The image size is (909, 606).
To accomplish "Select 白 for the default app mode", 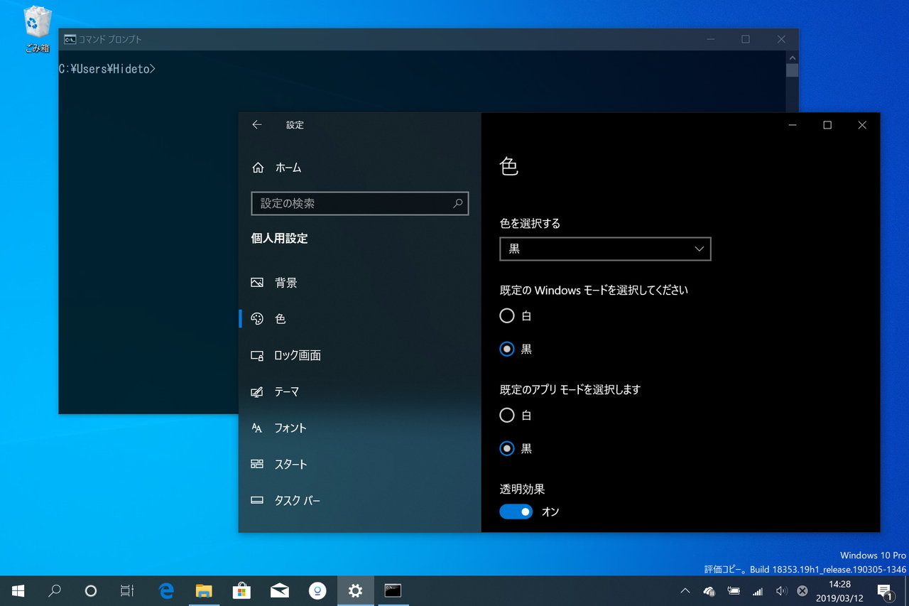I will pos(508,415).
